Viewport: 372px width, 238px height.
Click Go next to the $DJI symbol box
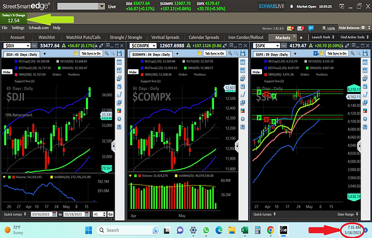(34, 45)
